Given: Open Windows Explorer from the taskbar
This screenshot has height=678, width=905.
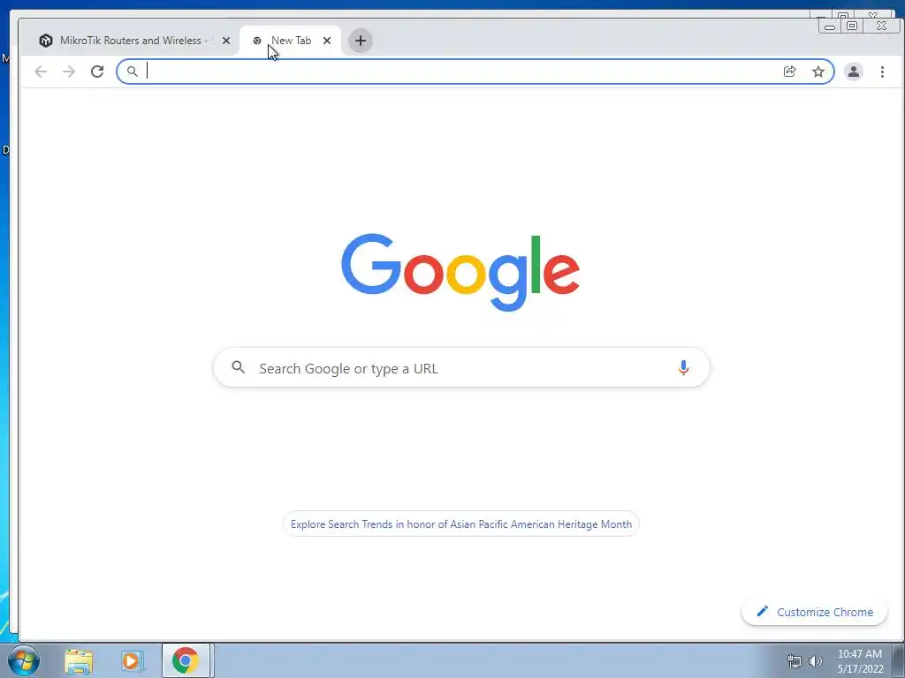Looking at the screenshot, I should 79,661.
